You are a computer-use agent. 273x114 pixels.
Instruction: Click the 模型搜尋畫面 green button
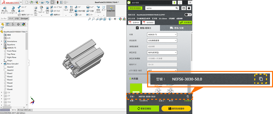(x=135, y=8)
